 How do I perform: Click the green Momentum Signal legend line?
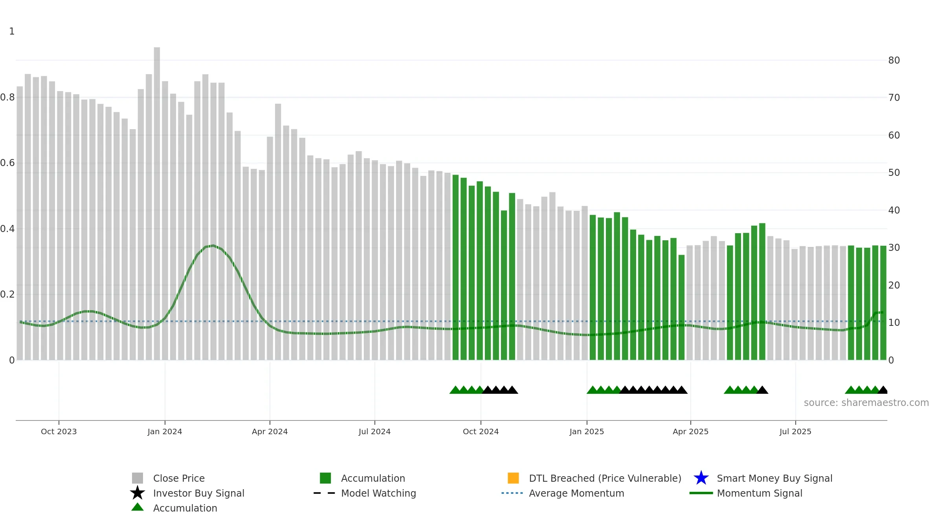pos(701,493)
